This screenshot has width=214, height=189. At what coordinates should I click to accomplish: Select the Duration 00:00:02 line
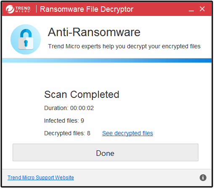[x=69, y=108]
